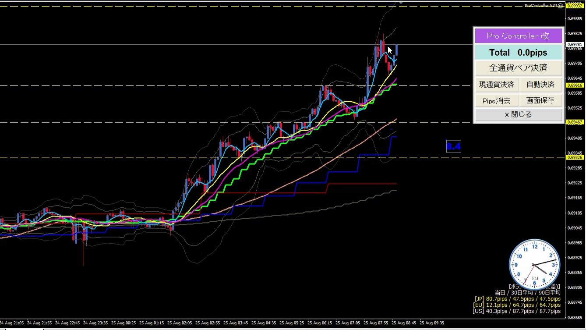The width and height of the screenshot is (586, 330).
Task: Select the yellow 0.69932 price label
Action: (575, 6)
